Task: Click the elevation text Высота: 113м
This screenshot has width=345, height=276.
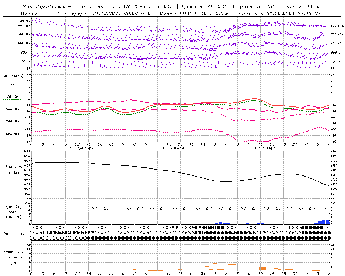Action: tap(301, 6)
